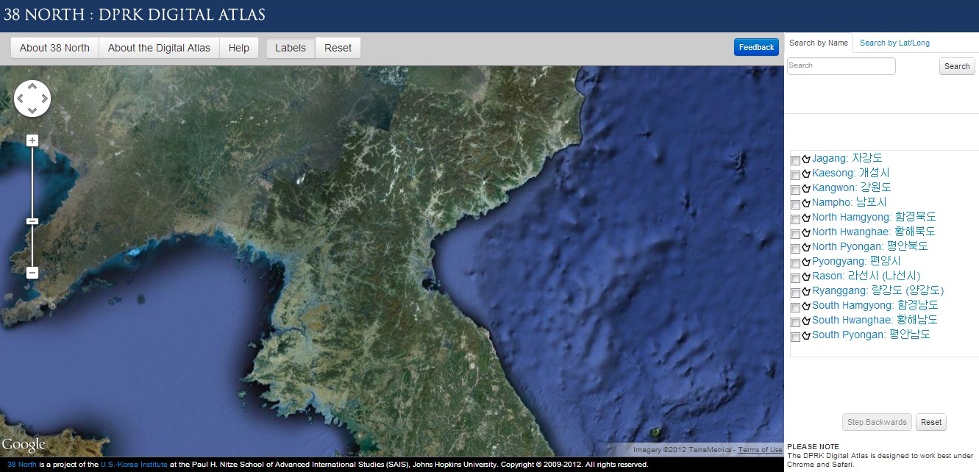The width and height of the screenshot is (979, 472).
Task: Click the fly-to icon beside South Hamgyong
Action: click(x=805, y=307)
